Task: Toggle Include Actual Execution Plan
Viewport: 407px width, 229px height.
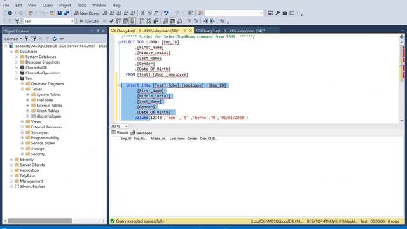Action: pyautogui.click(x=142, y=21)
